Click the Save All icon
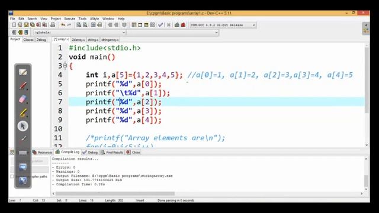 [x=32, y=25]
